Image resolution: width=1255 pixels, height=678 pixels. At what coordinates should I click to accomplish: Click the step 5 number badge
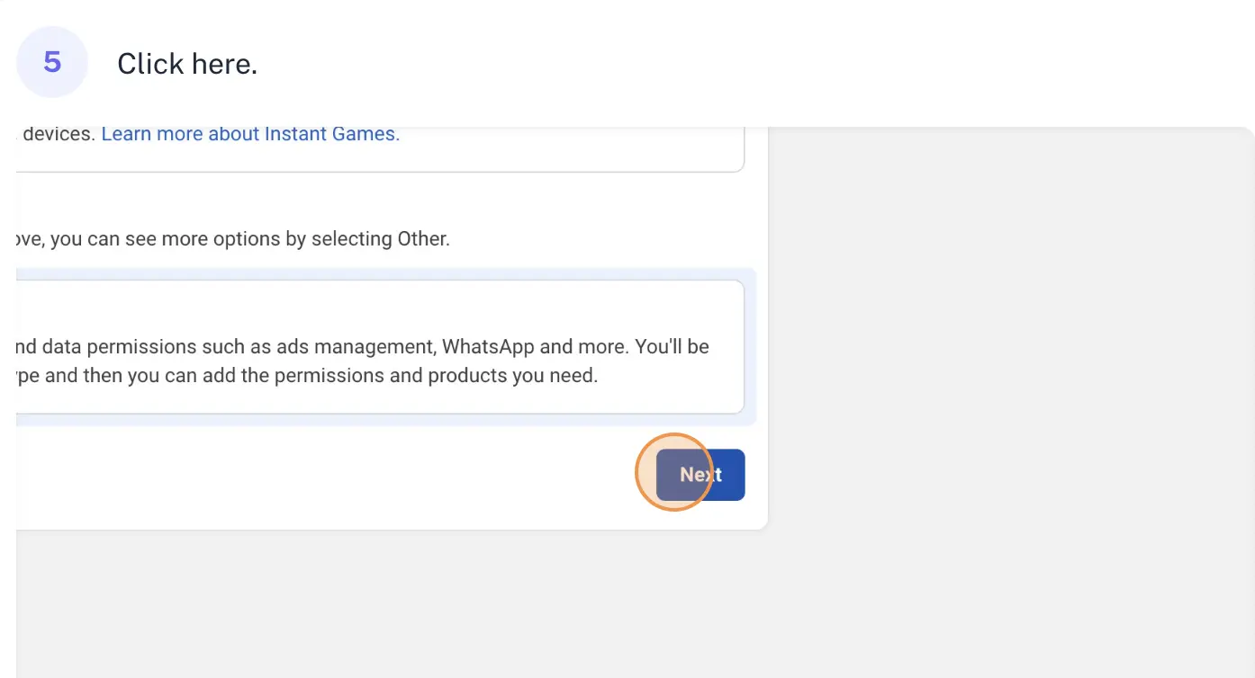[52, 62]
